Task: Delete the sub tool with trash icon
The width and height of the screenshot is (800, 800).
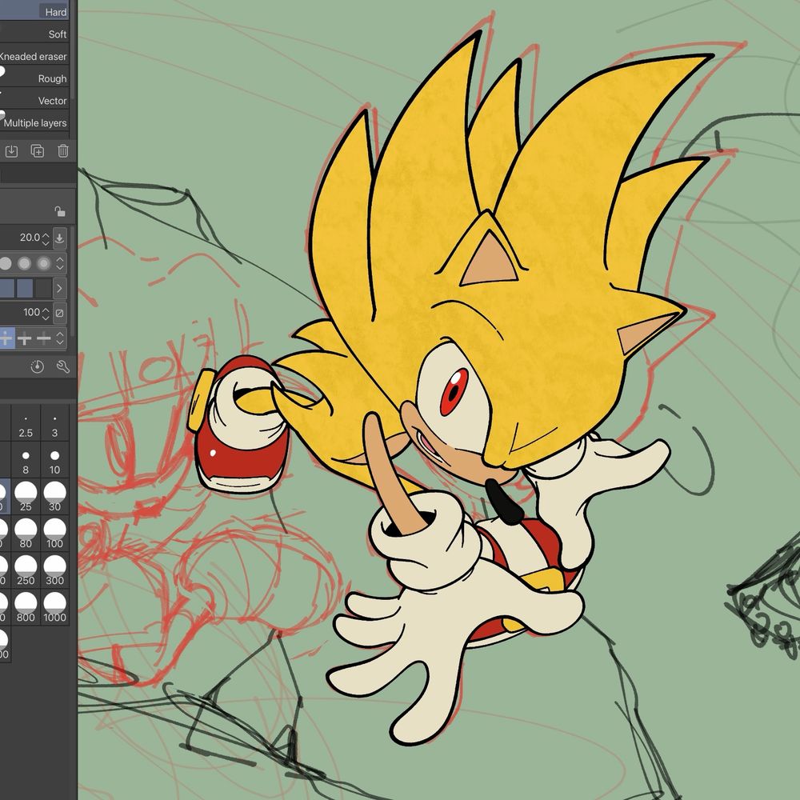Action: pos(62,151)
